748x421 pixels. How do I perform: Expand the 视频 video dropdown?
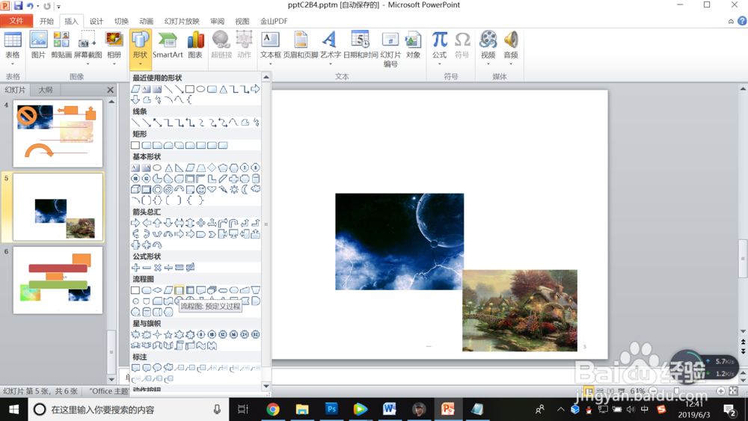coord(488,64)
